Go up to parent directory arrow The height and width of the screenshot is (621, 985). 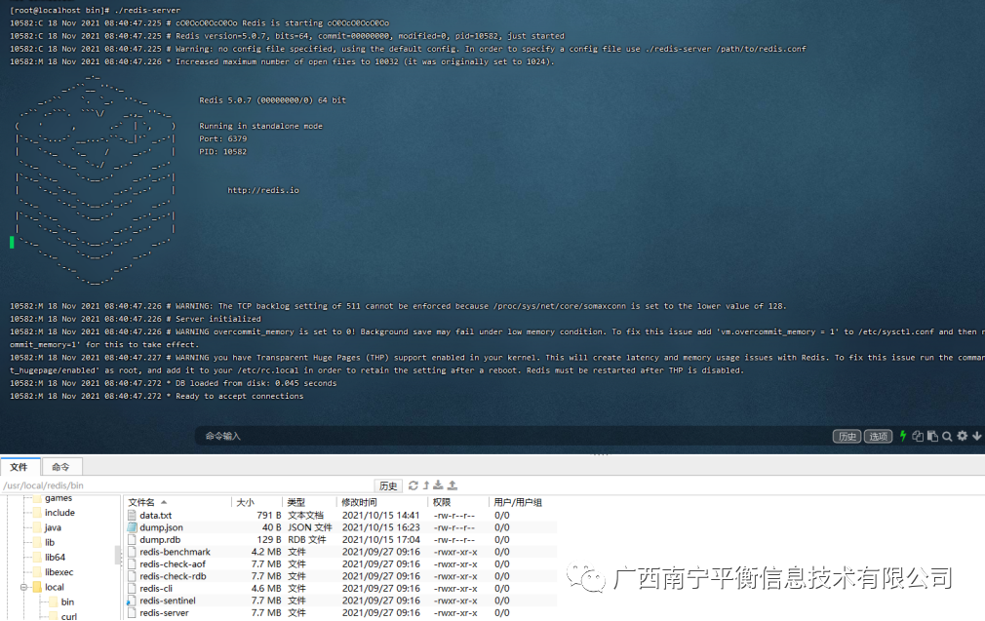pos(426,485)
